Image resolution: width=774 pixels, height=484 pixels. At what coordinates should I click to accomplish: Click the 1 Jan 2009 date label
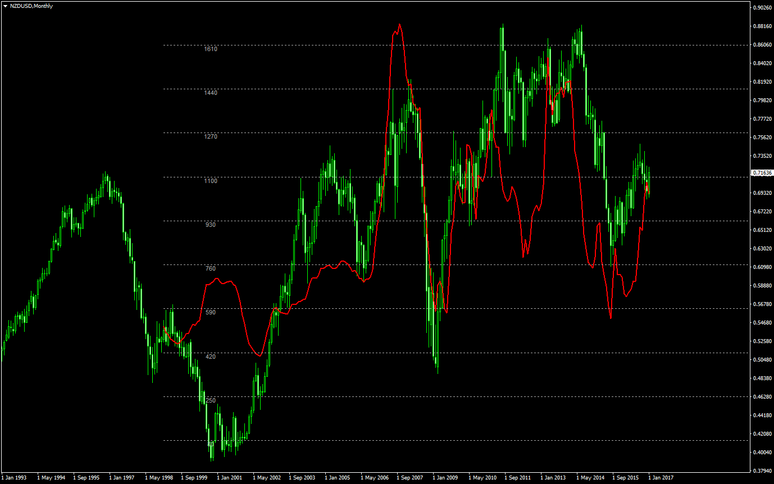pos(446,478)
